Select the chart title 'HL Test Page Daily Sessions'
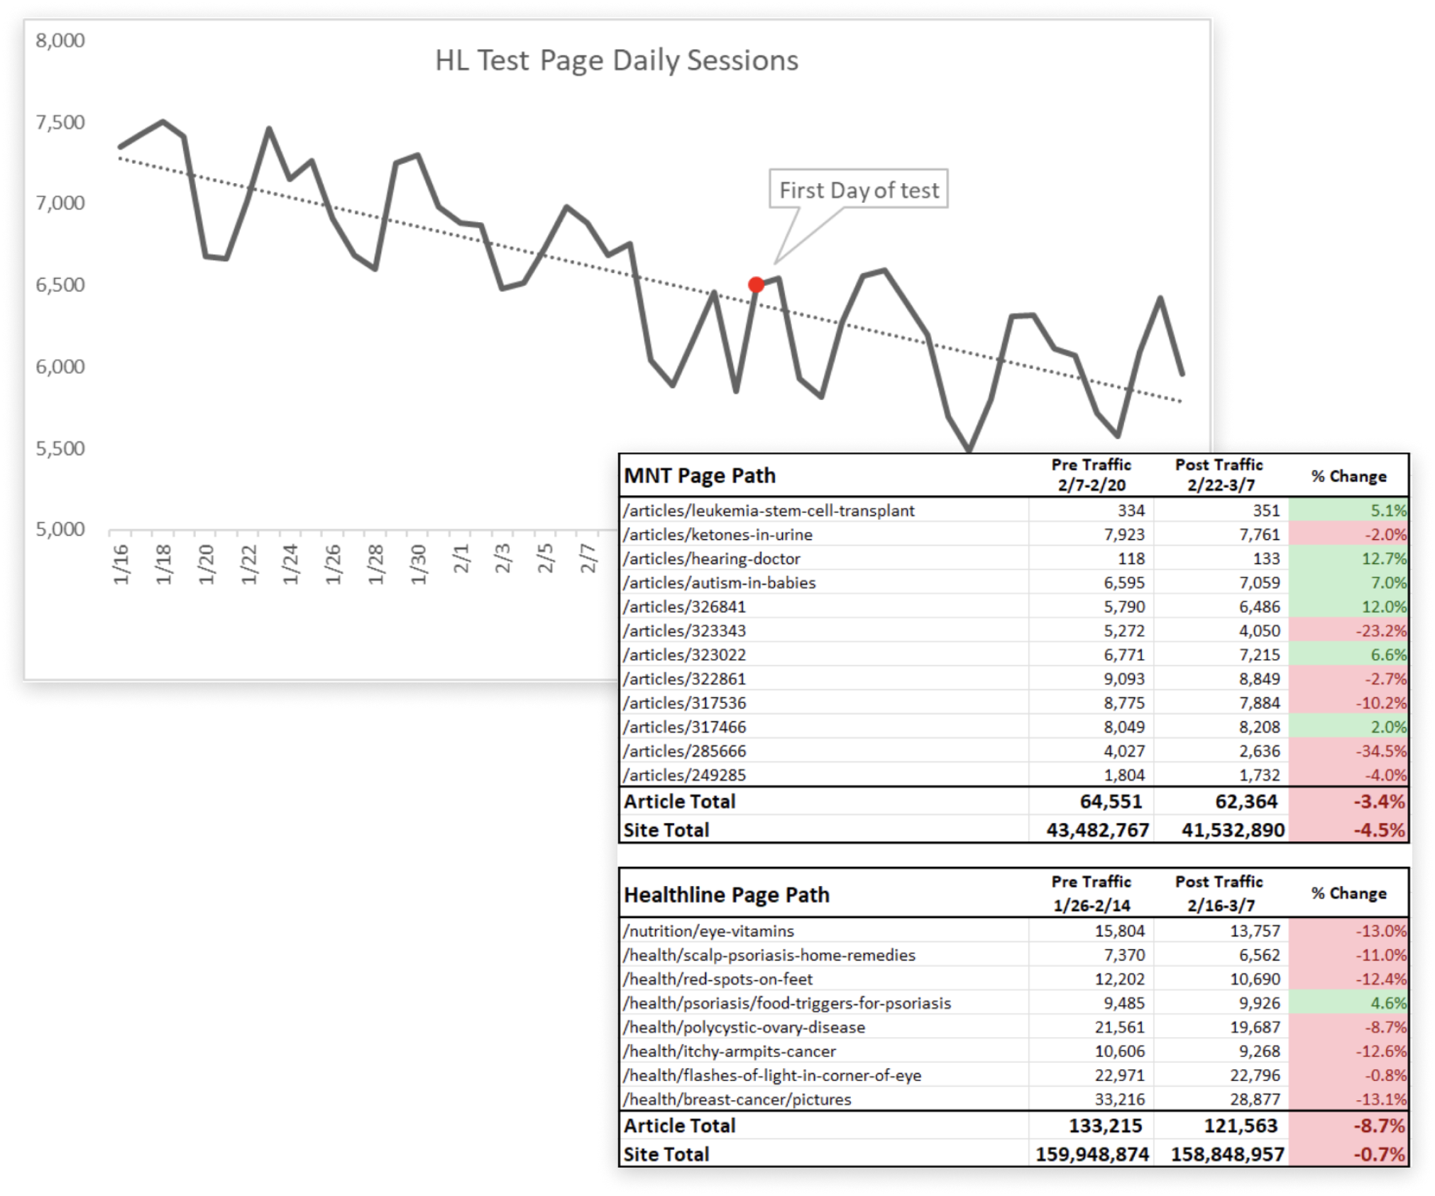 click(616, 60)
